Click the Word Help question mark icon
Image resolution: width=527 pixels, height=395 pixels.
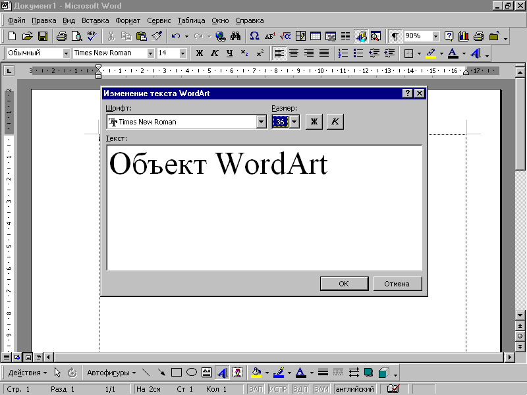pyautogui.click(x=449, y=36)
